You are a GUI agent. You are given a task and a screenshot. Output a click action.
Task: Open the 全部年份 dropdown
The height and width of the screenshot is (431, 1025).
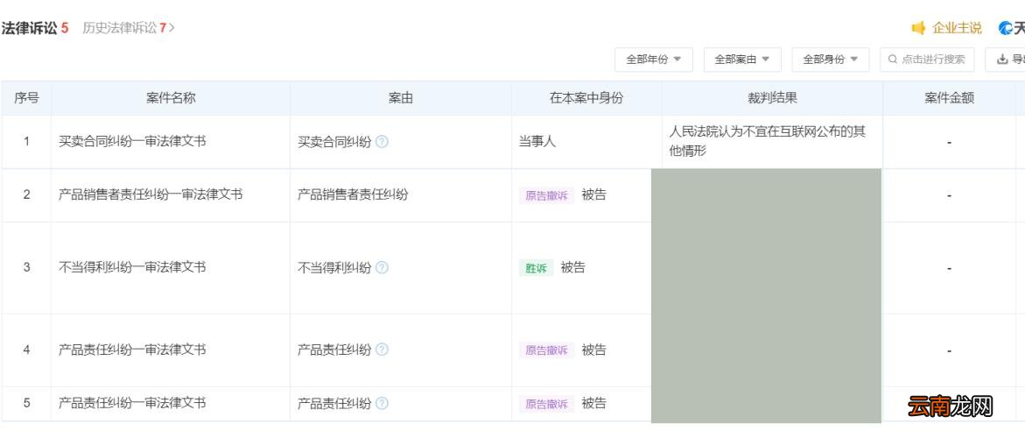(654, 60)
